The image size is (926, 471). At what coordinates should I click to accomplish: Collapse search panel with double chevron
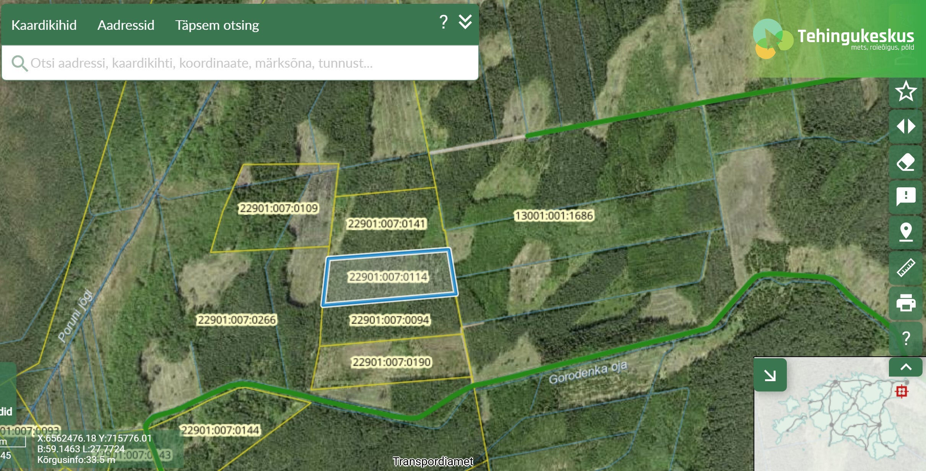[465, 23]
